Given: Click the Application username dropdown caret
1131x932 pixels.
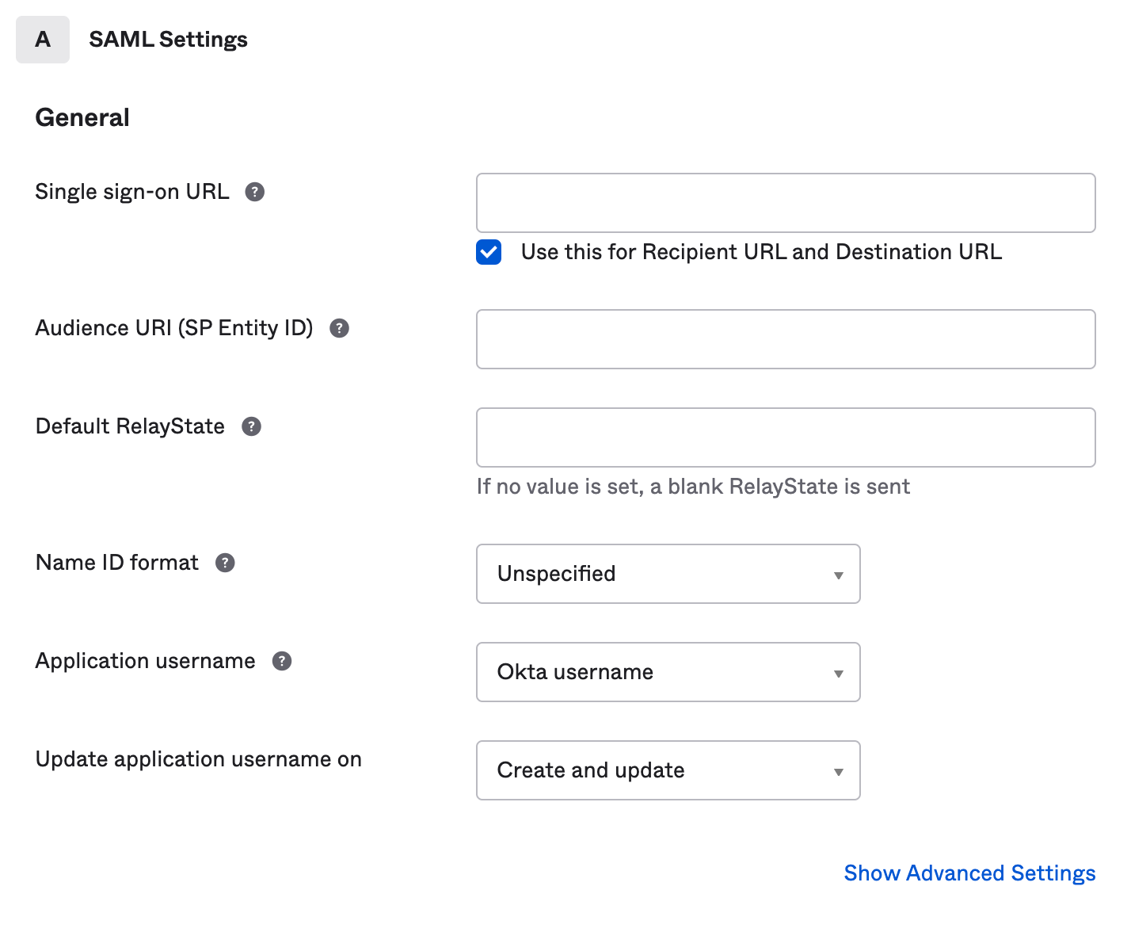Looking at the screenshot, I should pyautogui.click(x=838, y=672).
